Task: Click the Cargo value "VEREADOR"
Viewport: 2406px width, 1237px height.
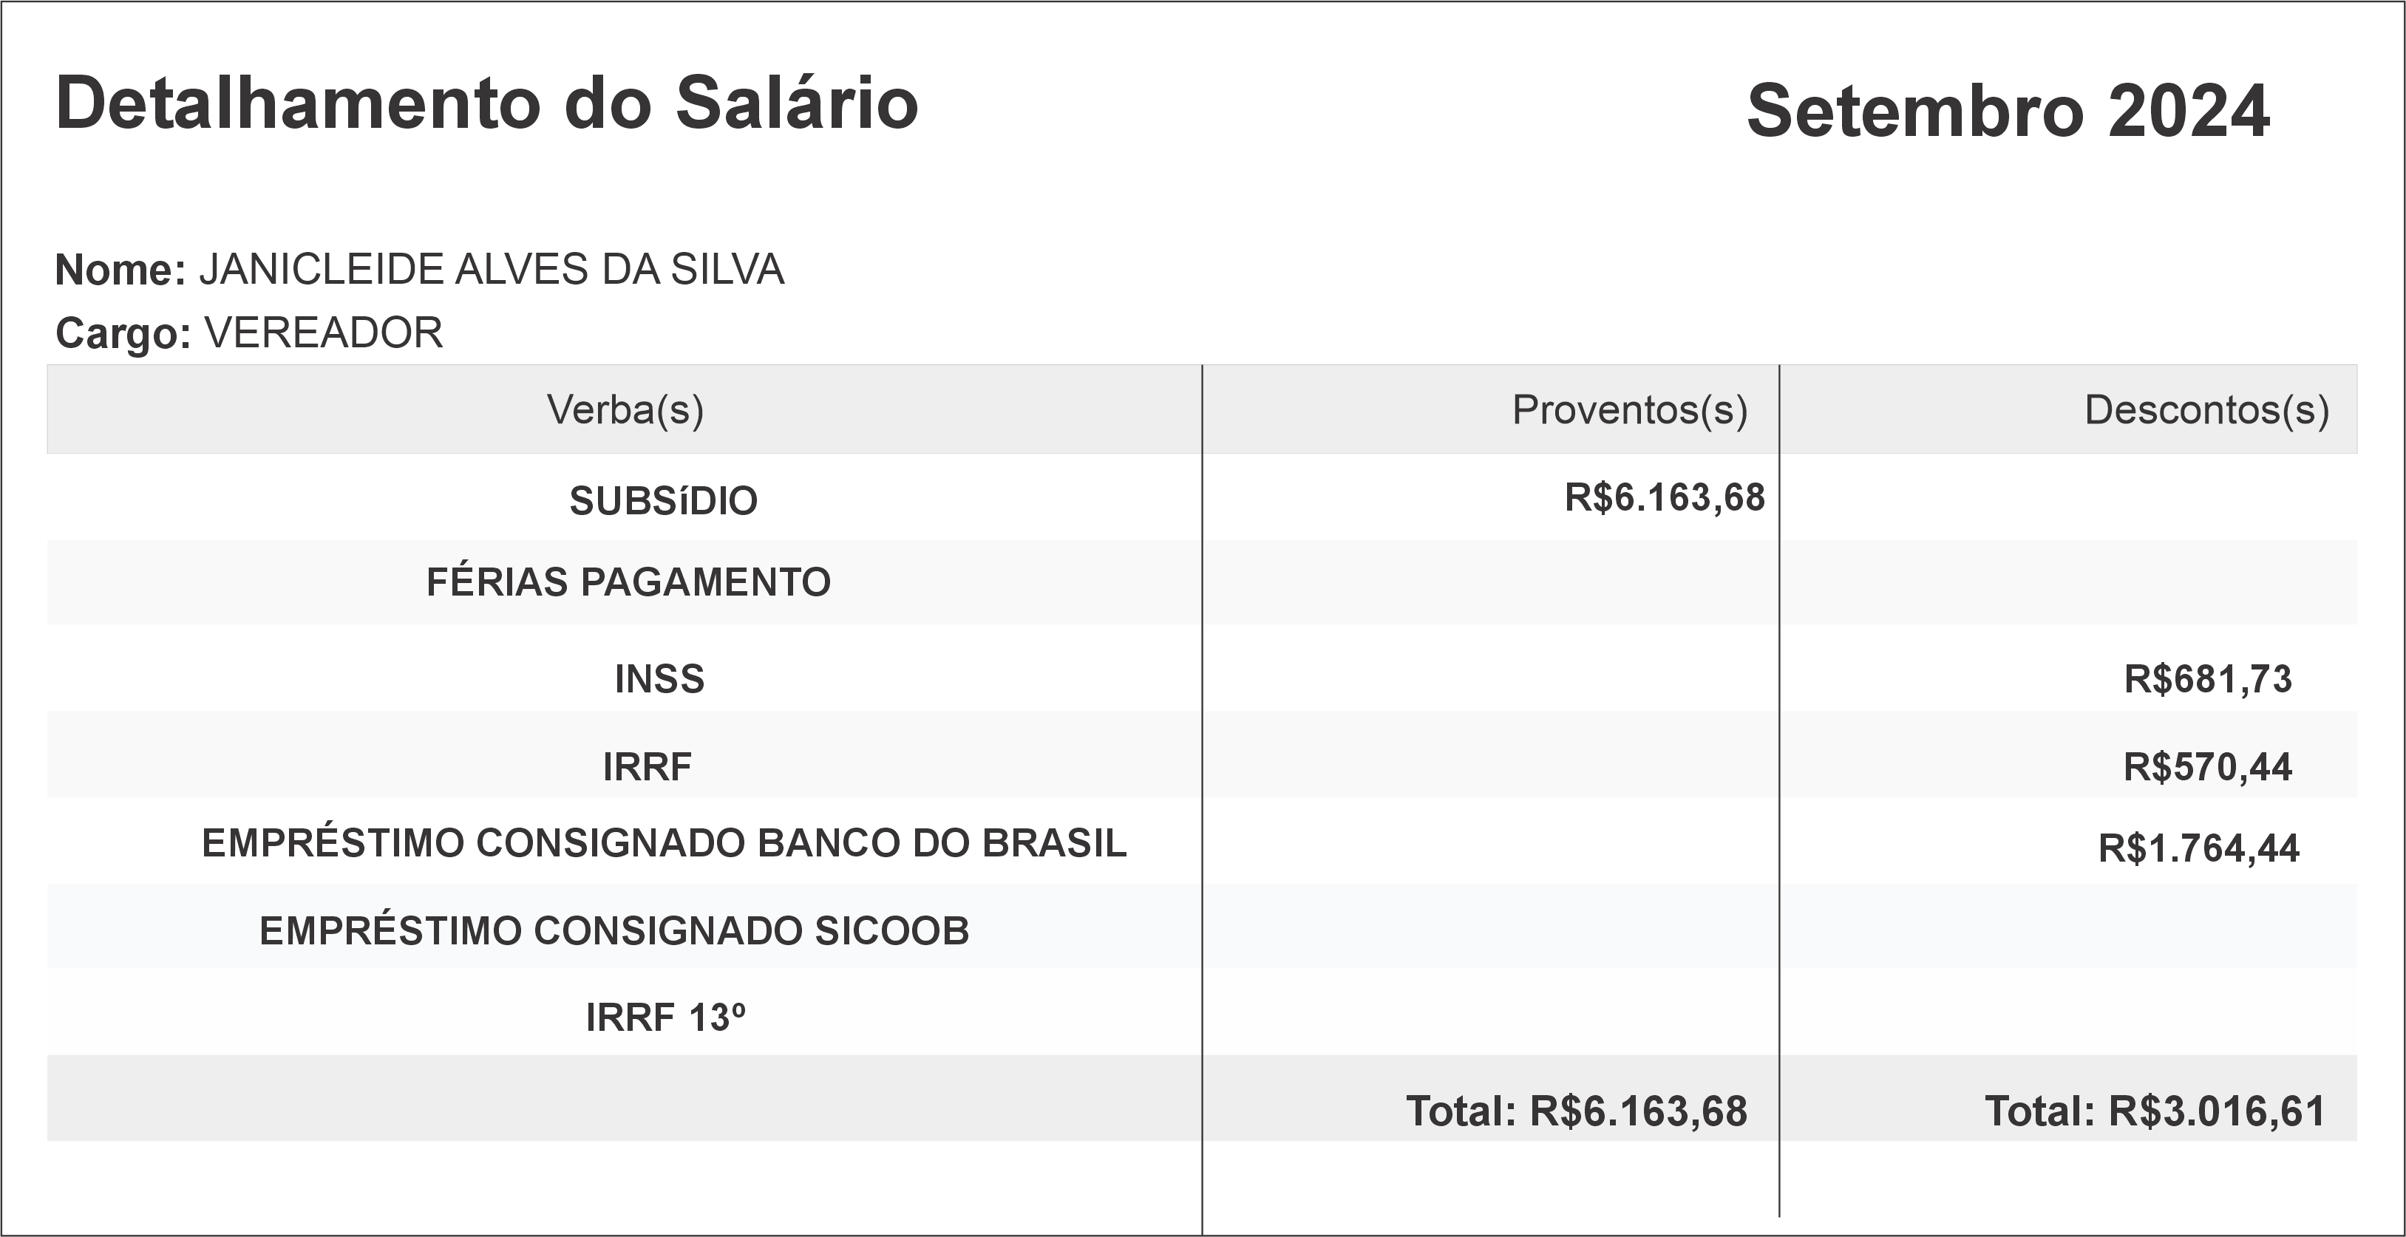Action: click(323, 333)
